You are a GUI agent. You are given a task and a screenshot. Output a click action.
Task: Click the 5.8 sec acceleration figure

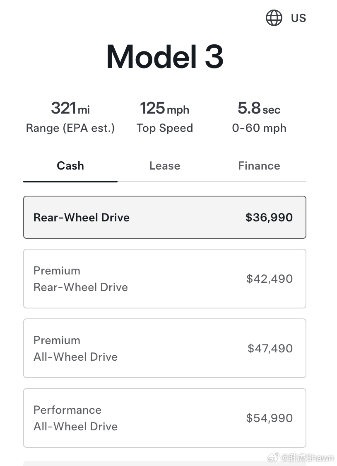click(x=259, y=109)
